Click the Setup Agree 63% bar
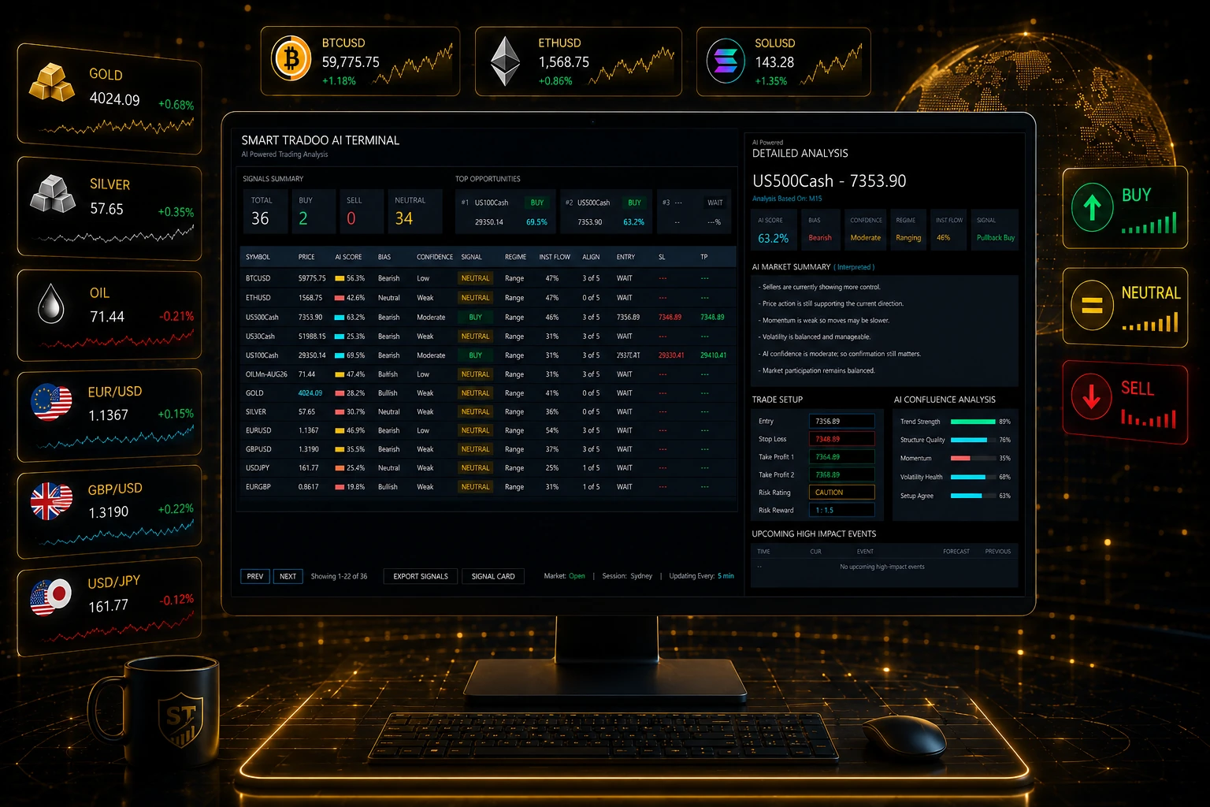The height and width of the screenshot is (807, 1210). coord(973,496)
